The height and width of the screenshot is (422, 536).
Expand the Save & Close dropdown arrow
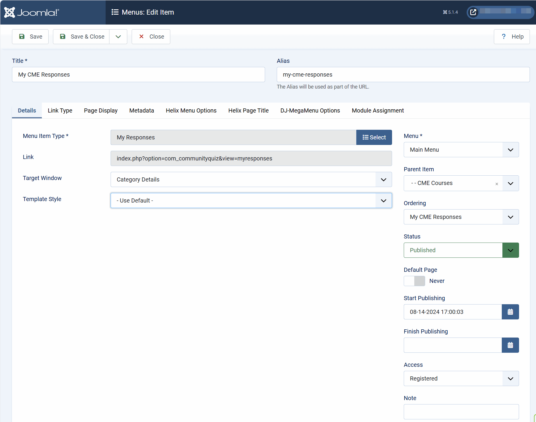[x=118, y=37]
